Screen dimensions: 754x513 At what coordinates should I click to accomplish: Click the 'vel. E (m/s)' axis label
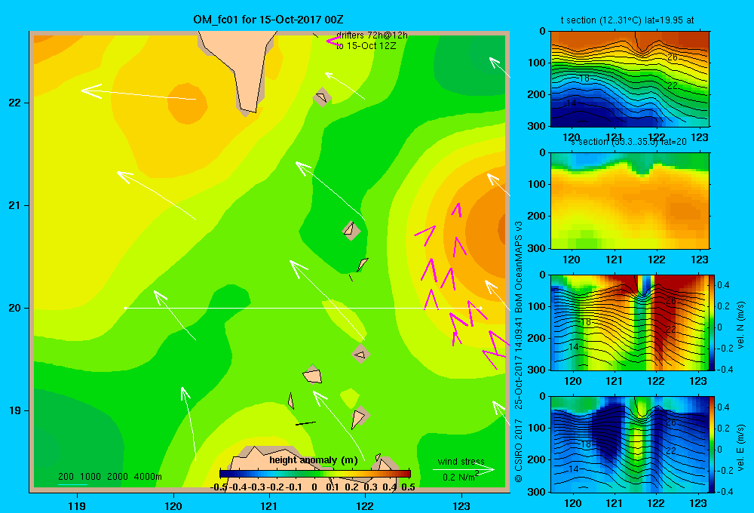(x=741, y=447)
